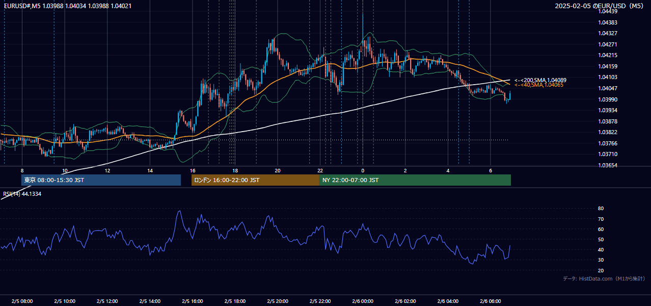Click the 2/5 18:00 date label
The image size is (651, 306).
[x=235, y=301]
